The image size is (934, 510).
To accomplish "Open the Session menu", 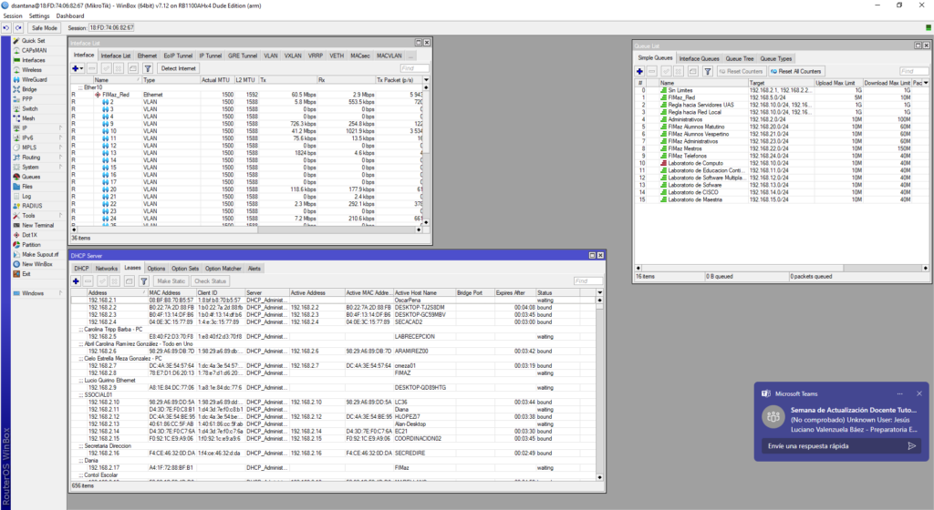I will pos(13,16).
